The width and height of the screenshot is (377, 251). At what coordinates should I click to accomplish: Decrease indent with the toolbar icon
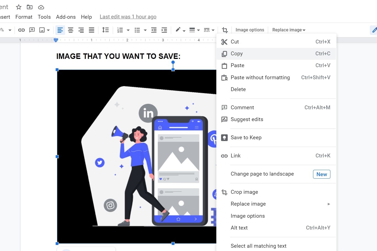point(154,30)
